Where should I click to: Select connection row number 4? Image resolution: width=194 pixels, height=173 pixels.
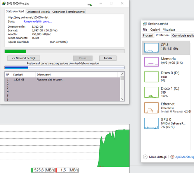point(62,92)
